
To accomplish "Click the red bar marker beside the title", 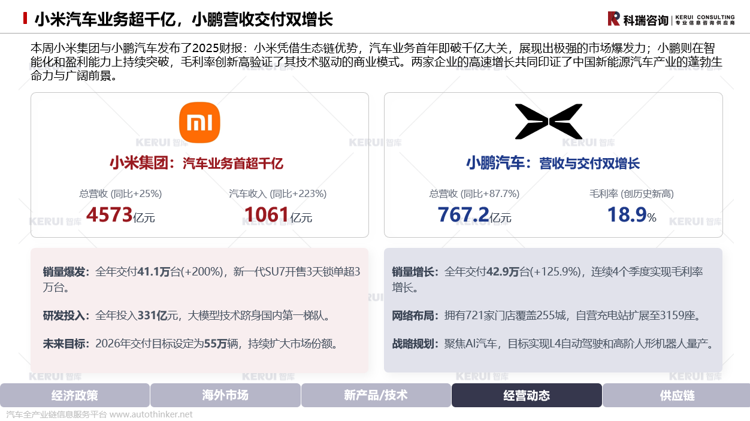I will (x=25, y=19).
